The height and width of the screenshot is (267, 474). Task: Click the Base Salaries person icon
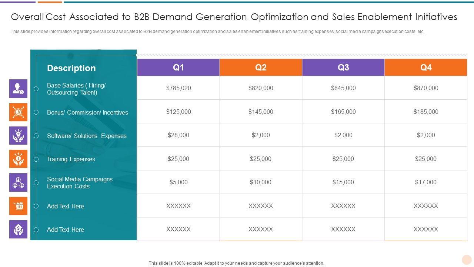pyautogui.click(x=18, y=89)
